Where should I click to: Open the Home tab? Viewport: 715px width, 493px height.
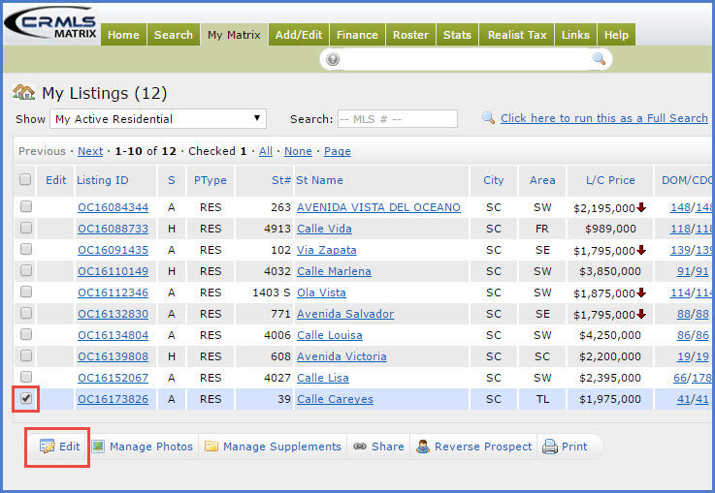[x=123, y=35]
